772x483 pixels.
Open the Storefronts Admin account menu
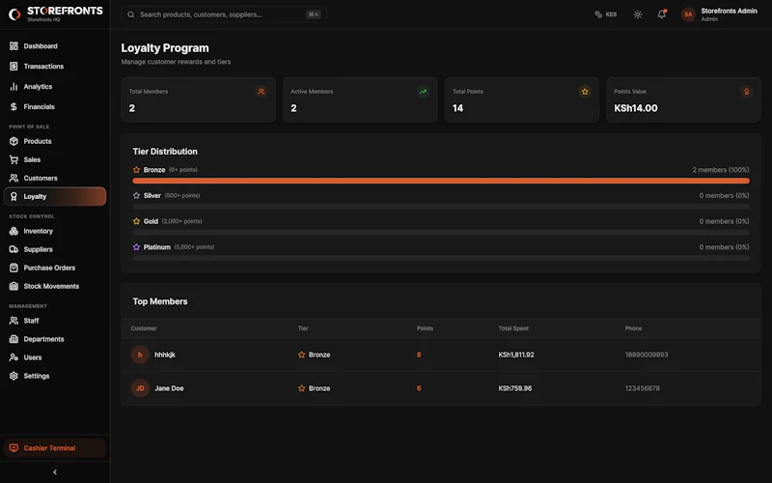point(719,14)
